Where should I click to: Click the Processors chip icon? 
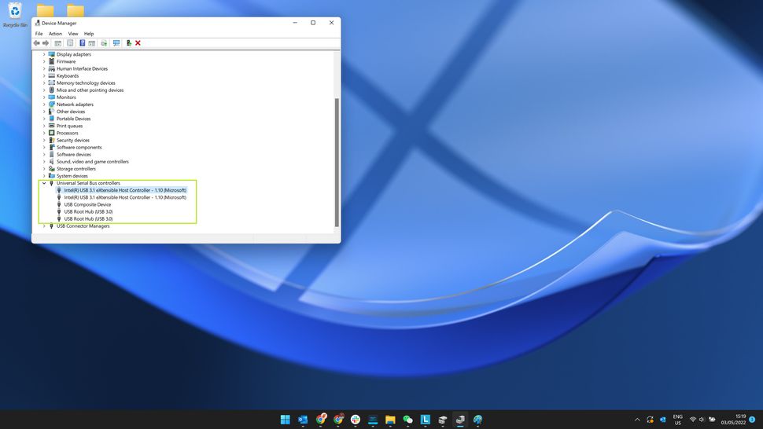[52, 133]
